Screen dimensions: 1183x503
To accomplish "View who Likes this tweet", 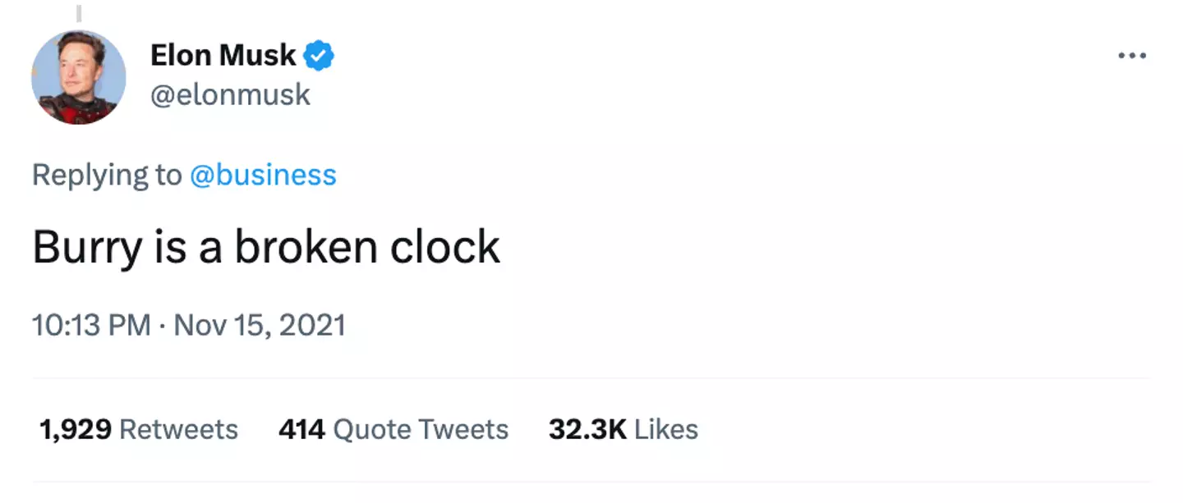I will [666, 429].
